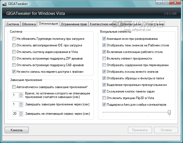
Task: Click the GIGATweaker for Windows Vista heading
Action: (x=35, y=13)
